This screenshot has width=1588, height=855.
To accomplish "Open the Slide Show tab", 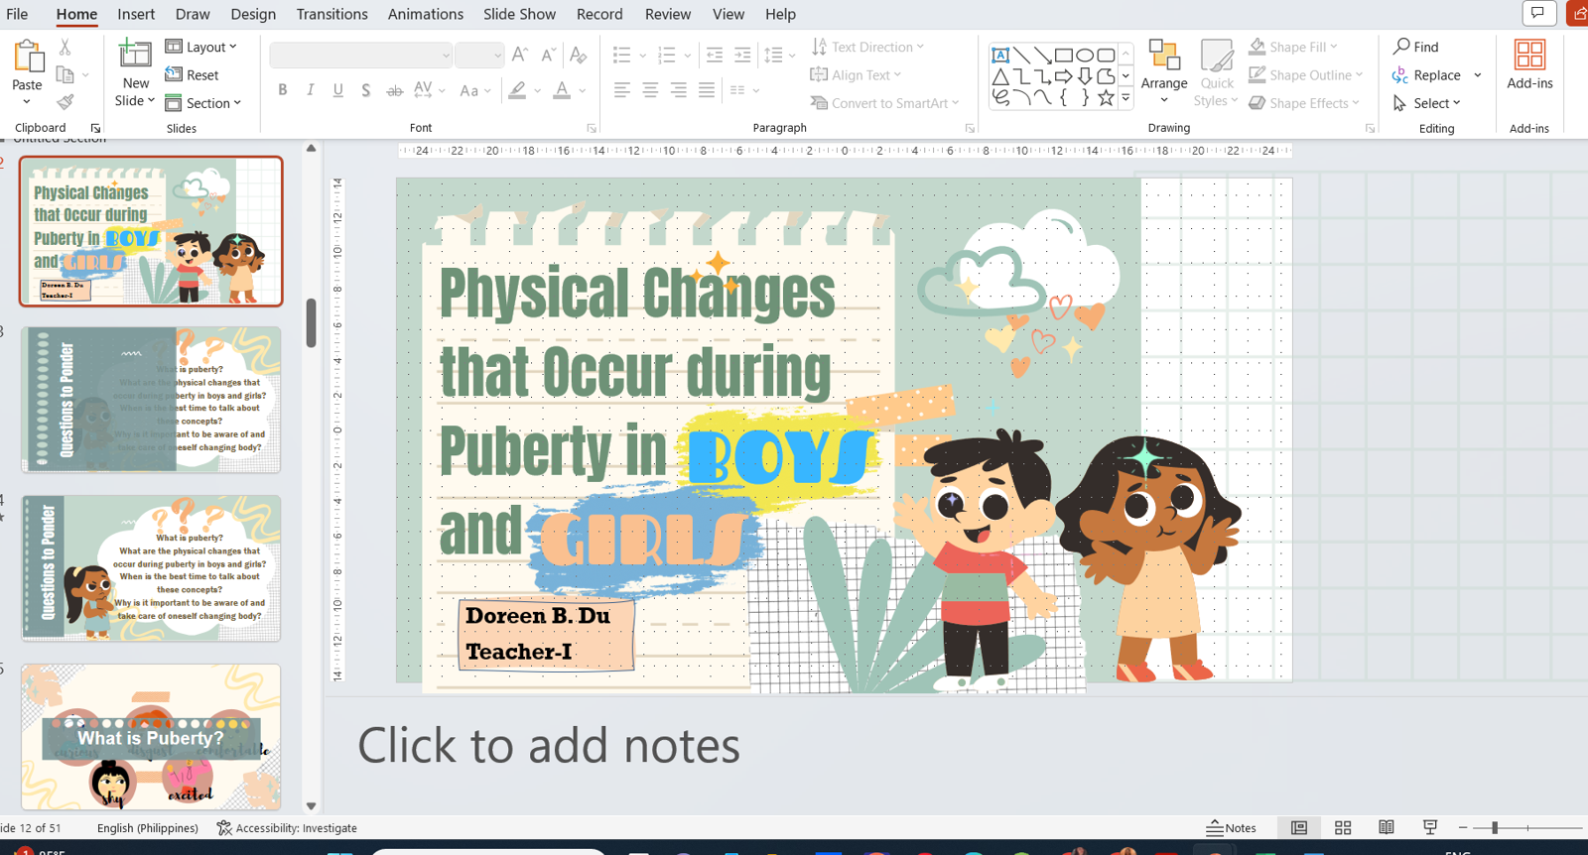I will pyautogui.click(x=519, y=14).
